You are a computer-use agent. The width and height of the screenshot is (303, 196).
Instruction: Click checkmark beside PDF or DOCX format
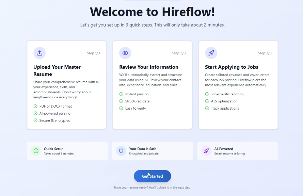tap(35, 106)
